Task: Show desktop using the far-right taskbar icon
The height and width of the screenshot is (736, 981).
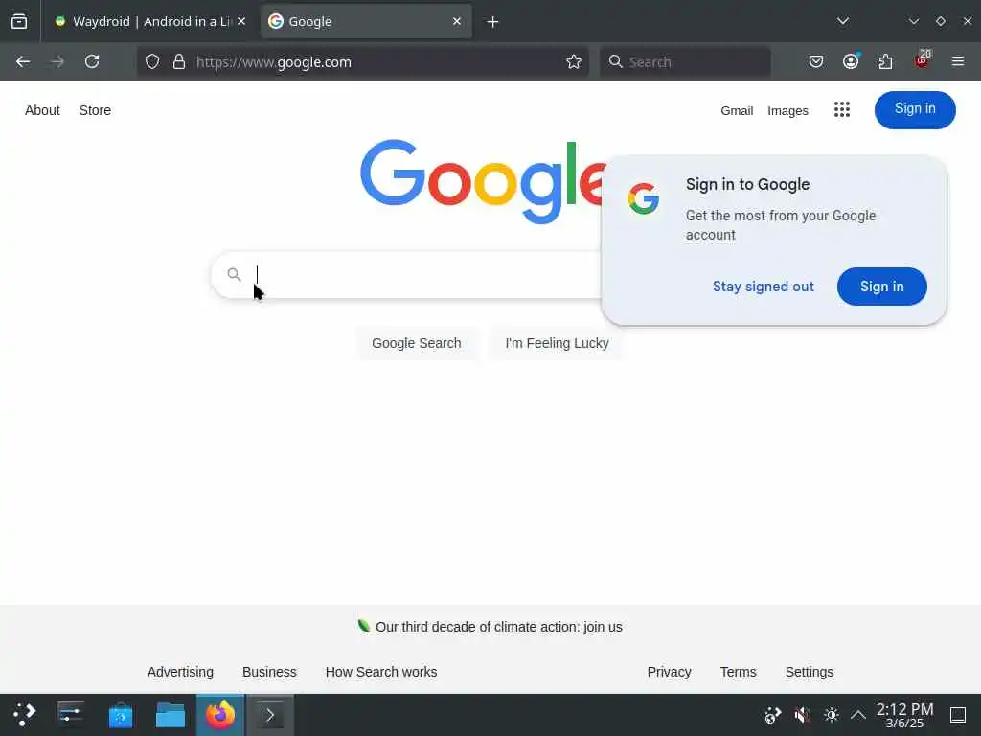Action: 958,715
